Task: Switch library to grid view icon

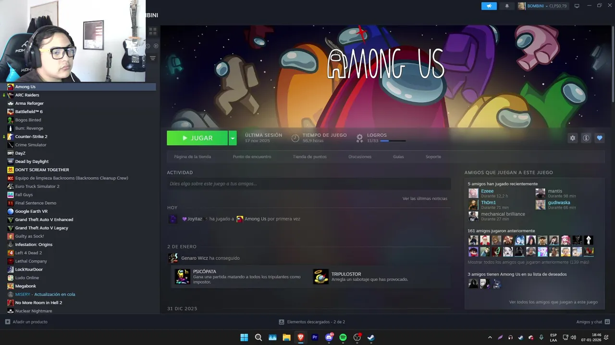Action: [x=153, y=32]
